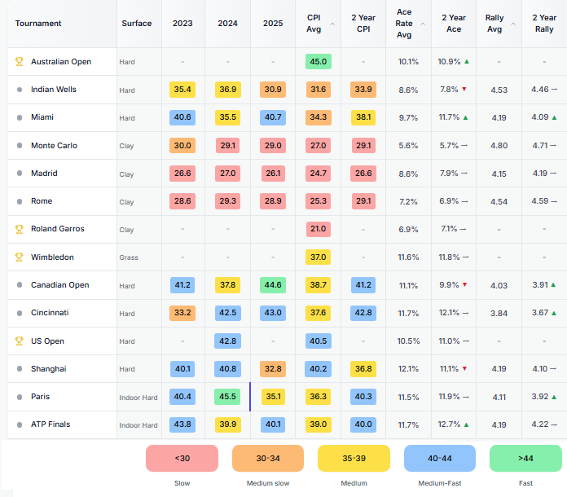Click the red <30 Slow legend swatch
The width and height of the screenshot is (567, 497).
[182, 458]
